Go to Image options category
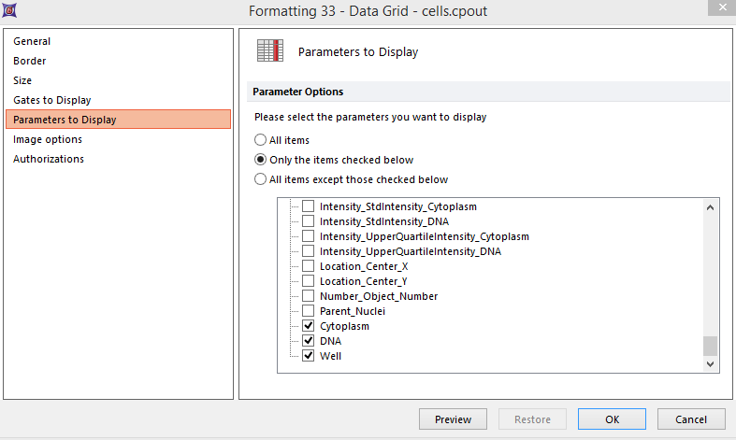This screenshot has height=440, width=736. click(47, 139)
